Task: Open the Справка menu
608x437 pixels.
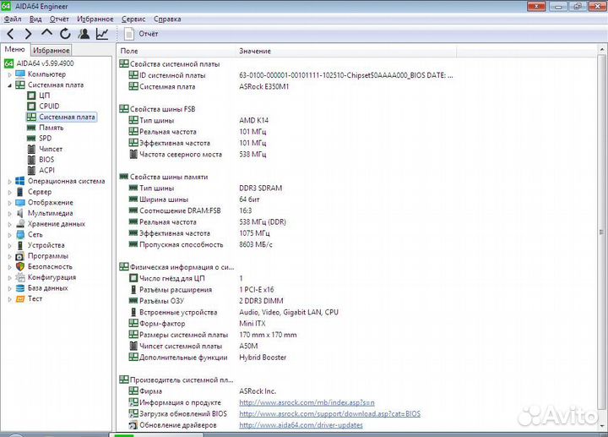Action: (167, 19)
